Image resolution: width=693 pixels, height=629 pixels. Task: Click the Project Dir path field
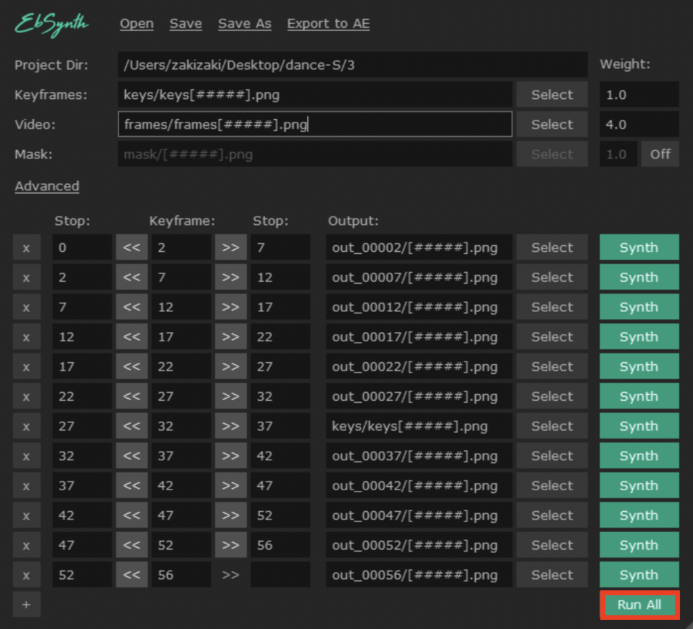(x=352, y=66)
